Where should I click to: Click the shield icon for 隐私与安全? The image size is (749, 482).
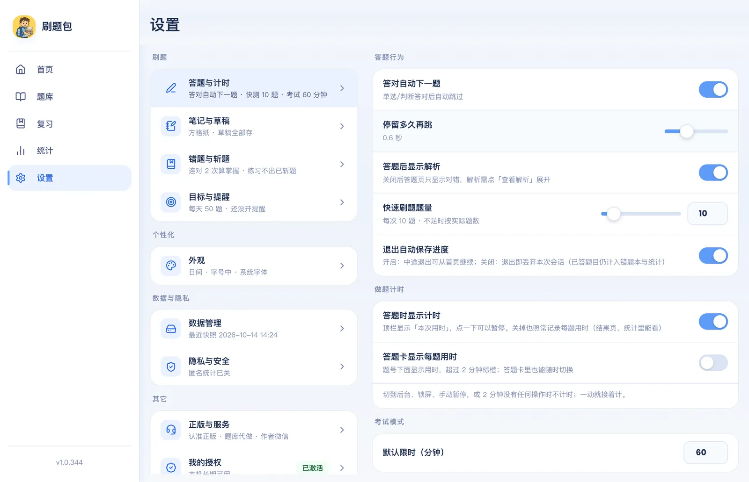[x=171, y=367]
